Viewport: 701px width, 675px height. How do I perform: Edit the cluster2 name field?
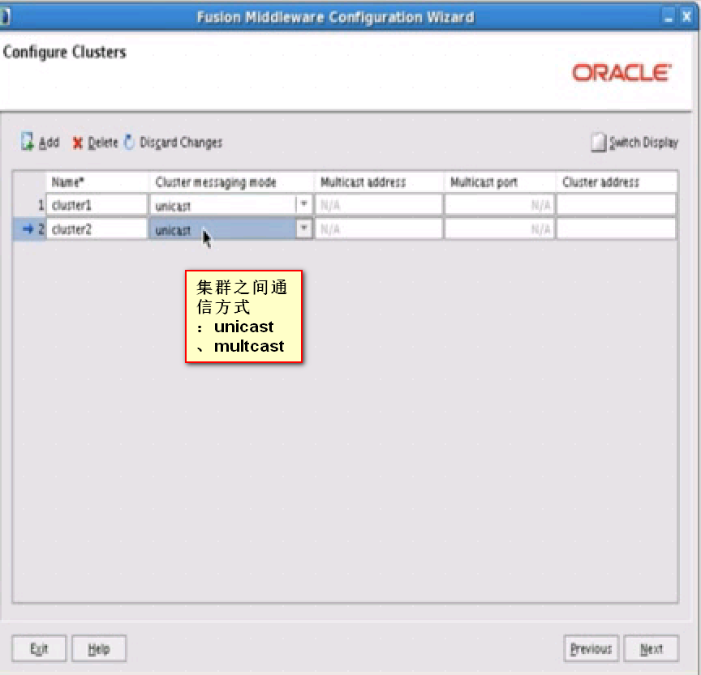97,229
